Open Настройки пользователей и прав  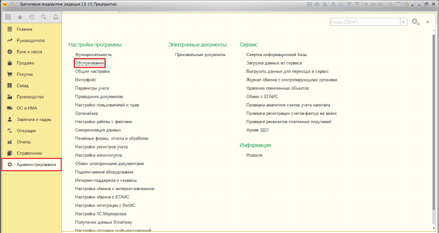(x=107, y=105)
